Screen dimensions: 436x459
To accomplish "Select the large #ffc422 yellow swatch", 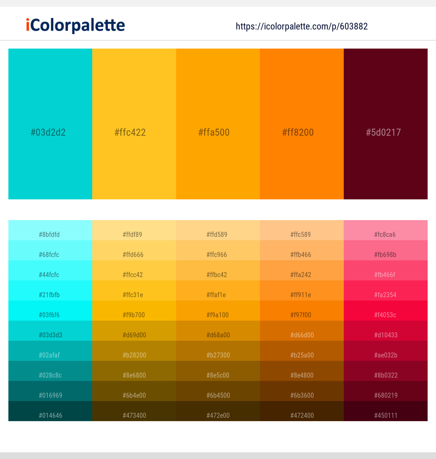I will click(x=134, y=124).
